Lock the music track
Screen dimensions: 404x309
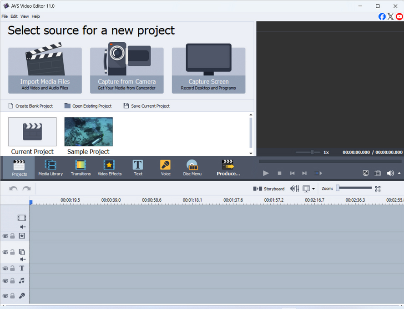pos(12,281)
